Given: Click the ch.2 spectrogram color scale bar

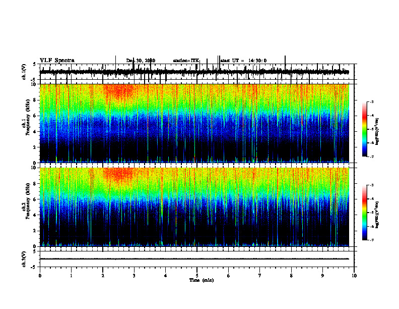Looking at the screenshot, I should tap(365, 213).
